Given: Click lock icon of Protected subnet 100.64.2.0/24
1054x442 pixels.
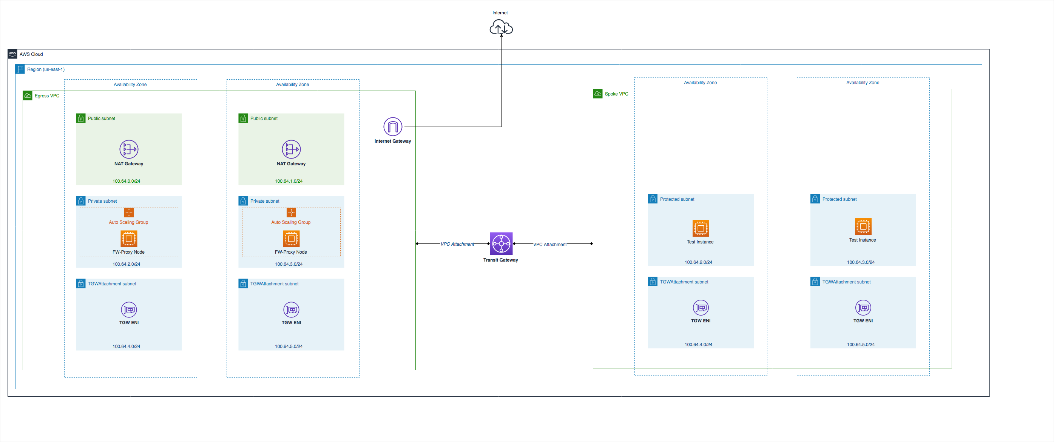Looking at the screenshot, I should (x=653, y=199).
